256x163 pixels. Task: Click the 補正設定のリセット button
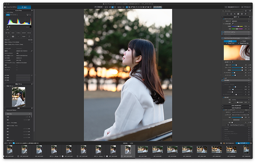[232, 7]
